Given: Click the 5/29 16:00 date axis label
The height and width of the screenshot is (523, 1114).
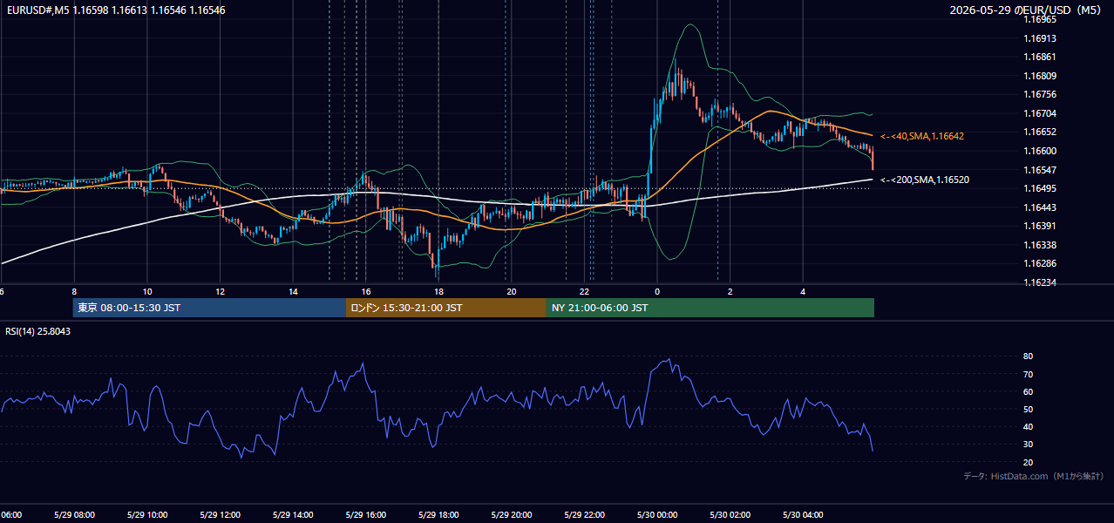Looking at the screenshot, I should 365,515.
